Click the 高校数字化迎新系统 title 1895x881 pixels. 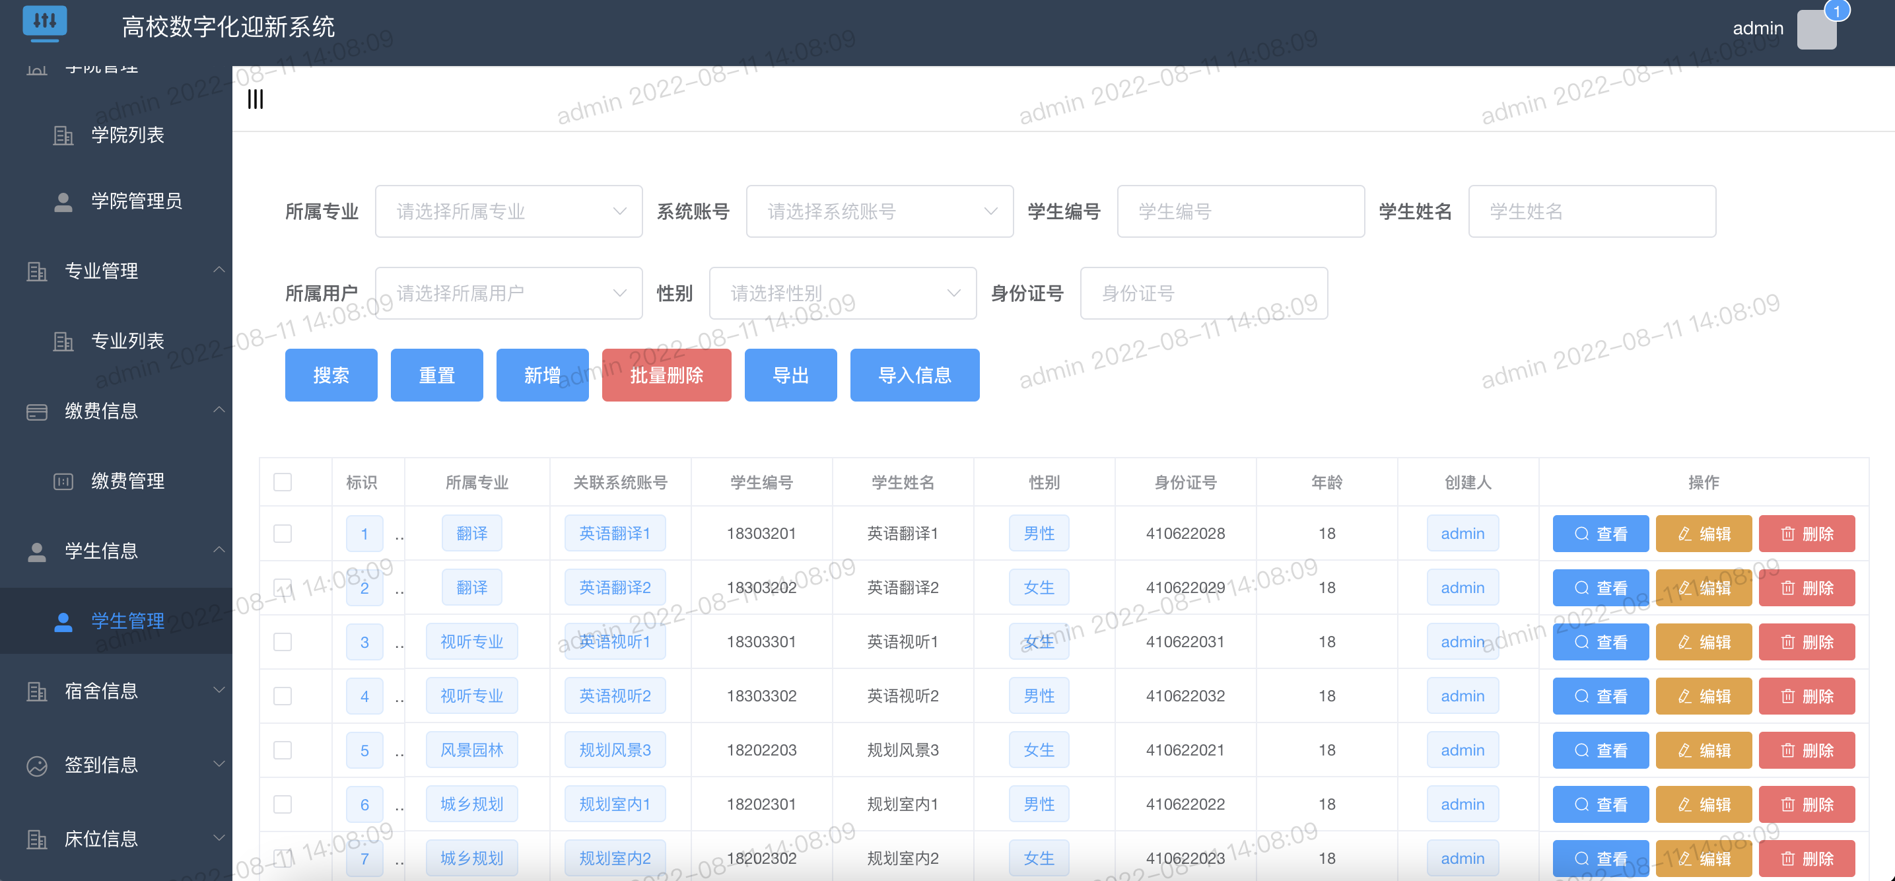pos(228,26)
